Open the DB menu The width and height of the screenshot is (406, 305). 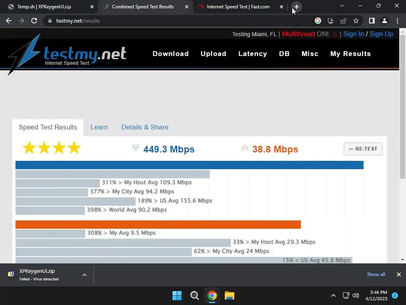tap(284, 54)
